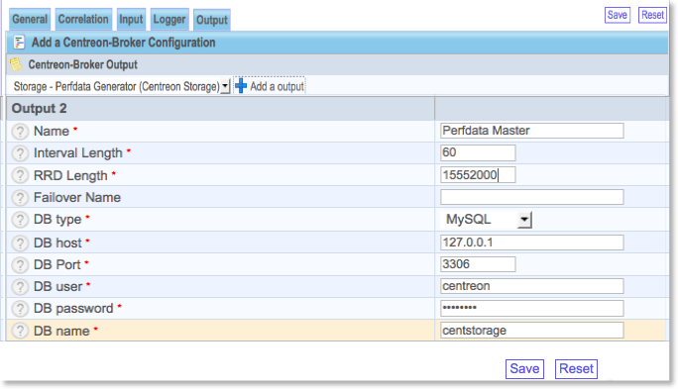Open help for Failover Name
The image size is (678, 389).
(x=20, y=197)
